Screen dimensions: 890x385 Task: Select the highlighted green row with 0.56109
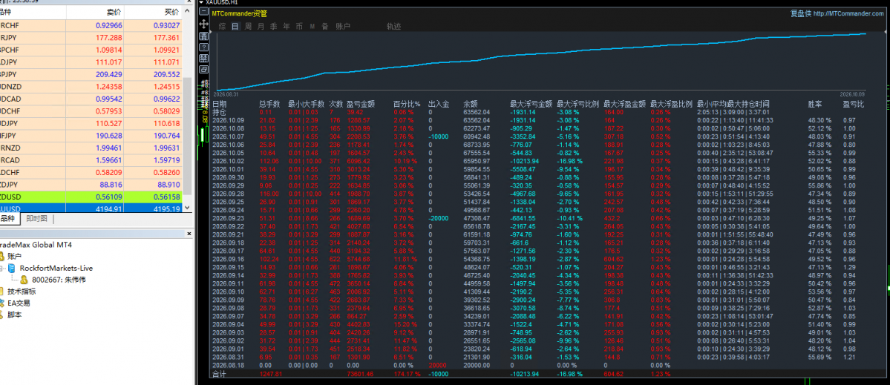tap(91, 197)
